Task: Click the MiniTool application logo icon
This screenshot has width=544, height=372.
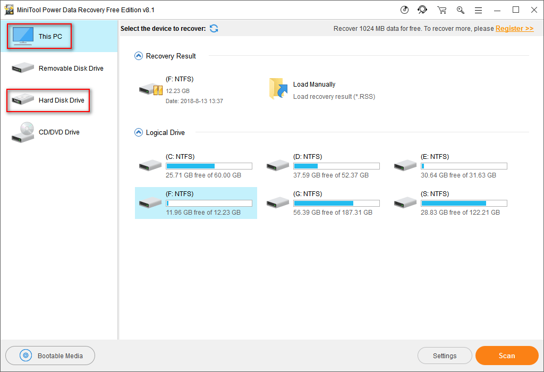Action: (x=9, y=10)
